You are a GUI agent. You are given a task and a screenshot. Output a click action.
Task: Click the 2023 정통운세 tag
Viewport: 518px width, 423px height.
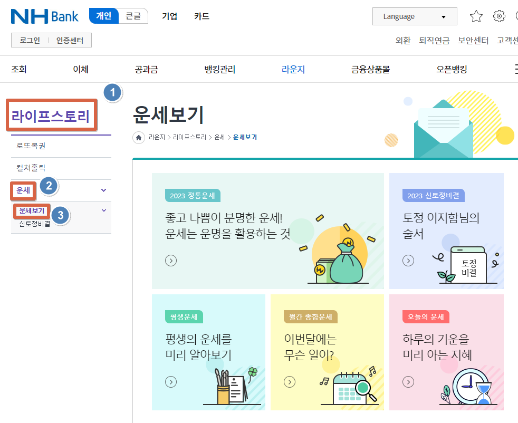click(193, 196)
